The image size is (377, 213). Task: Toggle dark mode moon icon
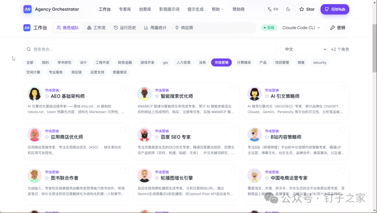(288, 9)
